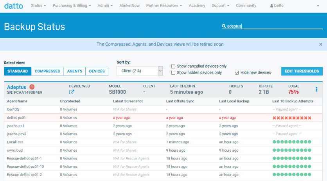Click the EDIT THRESHOLDS button
Image resolution: width=327 pixels, height=181 pixels.
coord(302,71)
